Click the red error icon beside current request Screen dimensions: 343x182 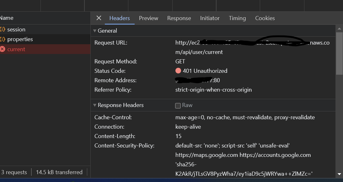click(3, 49)
